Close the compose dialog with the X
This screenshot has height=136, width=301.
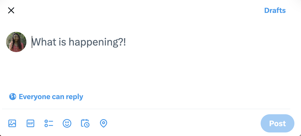11,10
